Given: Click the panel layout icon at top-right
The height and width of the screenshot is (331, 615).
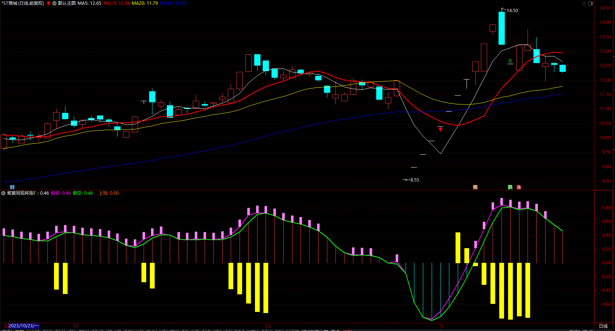Looking at the screenshot, I should pos(591,3).
